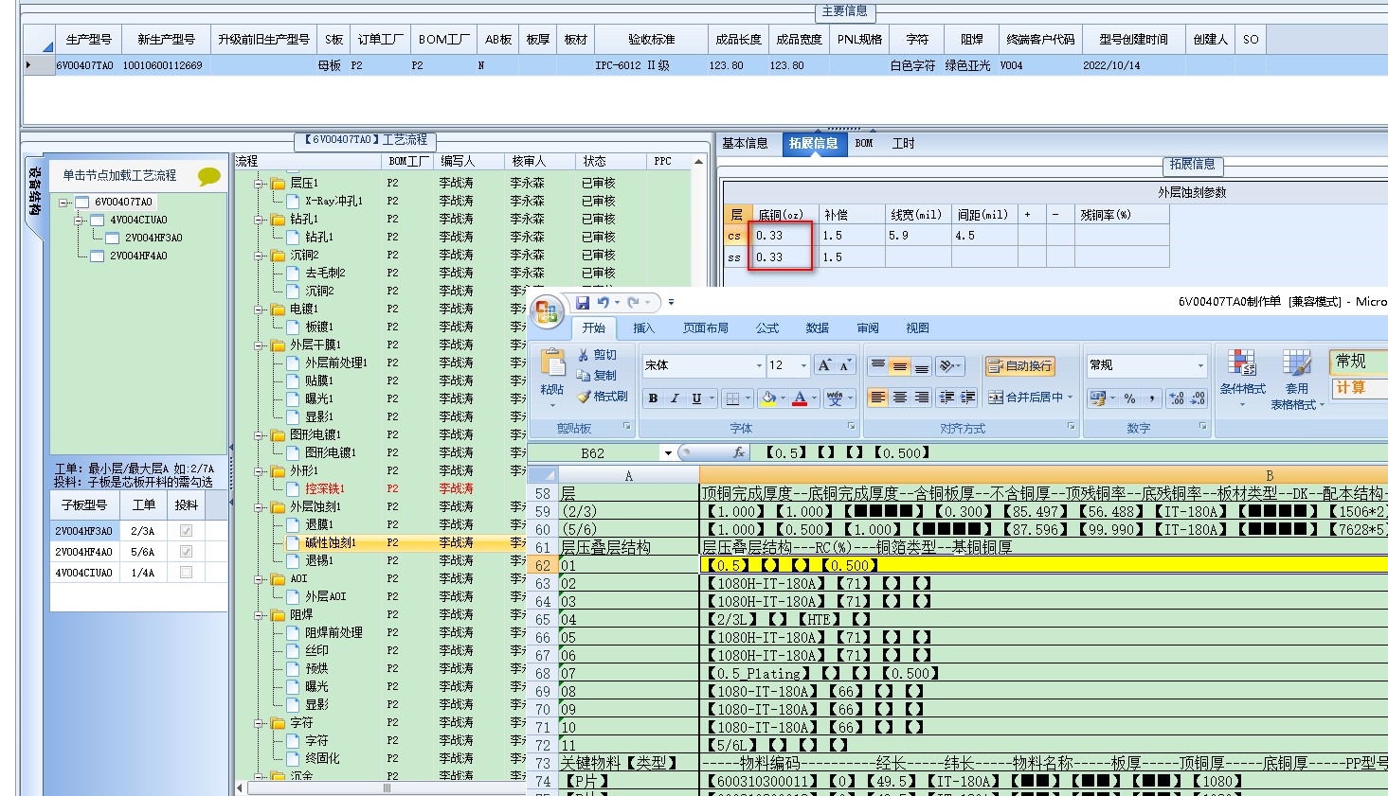
Task: Right-align the cell text
Action: click(x=922, y=398)
